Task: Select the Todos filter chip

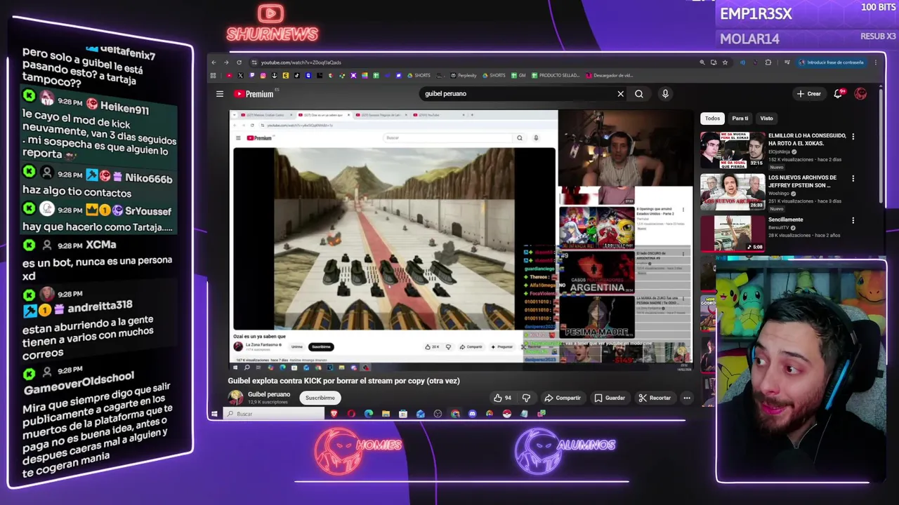Action: pyautogui.click(x=712, y=119)
